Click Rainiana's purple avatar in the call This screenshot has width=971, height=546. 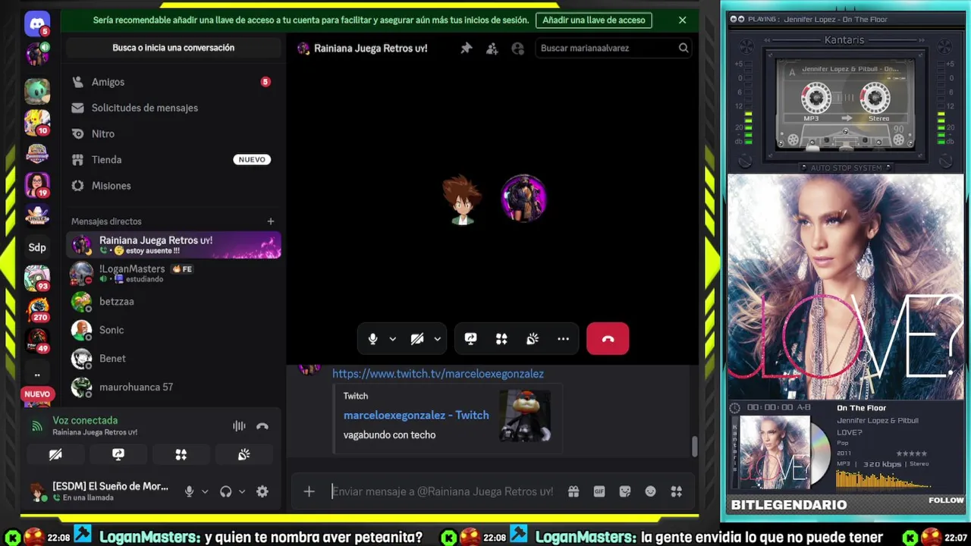[523, 198]
